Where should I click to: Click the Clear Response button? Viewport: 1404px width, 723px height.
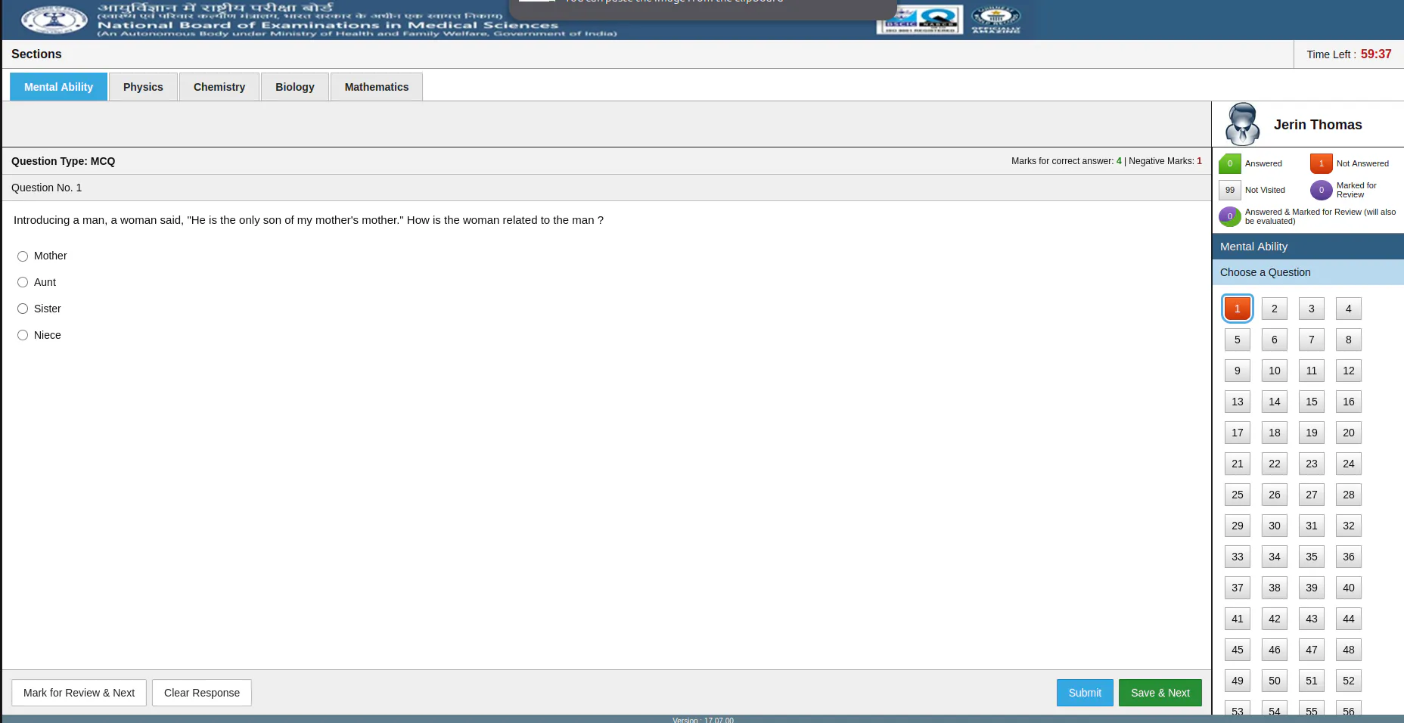(202, 693)
